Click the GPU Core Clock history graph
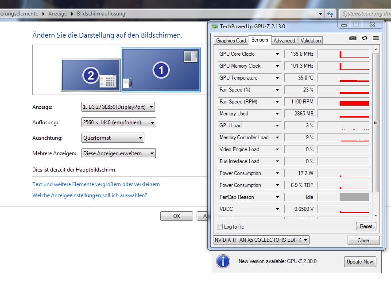The width and height of the screenshot is (391, 294). (343, 54)
